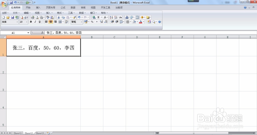Select cell A1 containing 张三，百度

point(43,47)
